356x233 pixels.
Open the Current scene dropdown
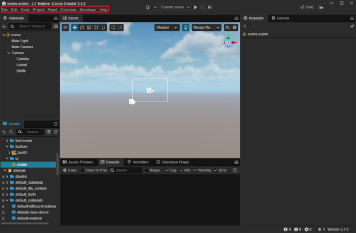[175, 7]
